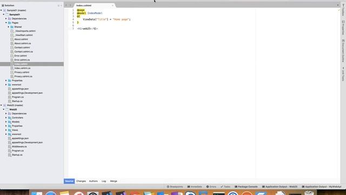Select Contact.cshtml in the tree
Viewport: 346px width, 195px height.
22,48
